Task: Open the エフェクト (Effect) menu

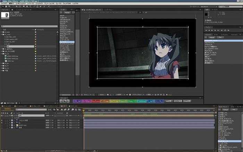Action: (x=39, y=3)
